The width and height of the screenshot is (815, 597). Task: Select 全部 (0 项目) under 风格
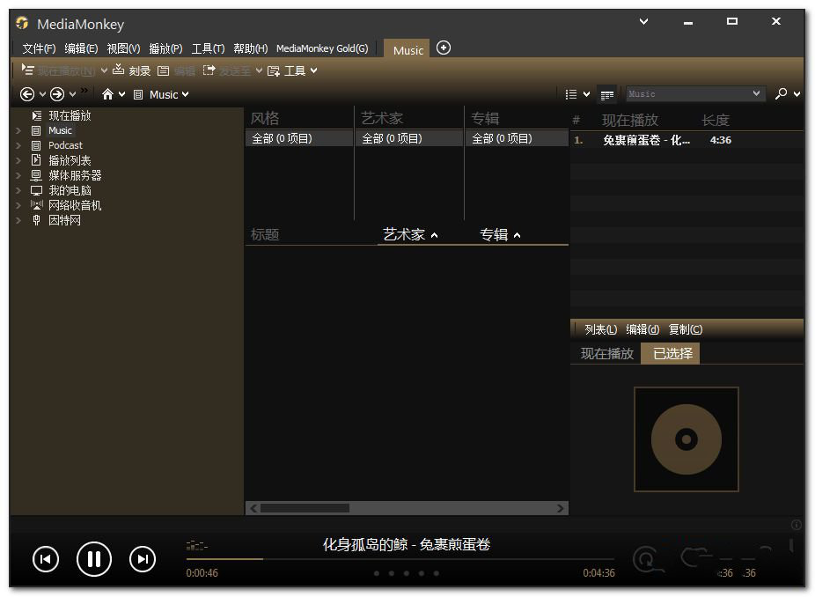pyautogui.click(x=299, y=139)
